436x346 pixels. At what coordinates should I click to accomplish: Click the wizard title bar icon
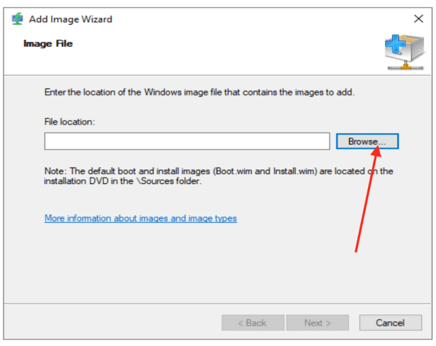point(17,19)
